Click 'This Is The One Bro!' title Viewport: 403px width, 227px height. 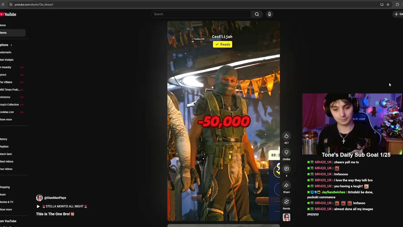click(x=55, y=214)
